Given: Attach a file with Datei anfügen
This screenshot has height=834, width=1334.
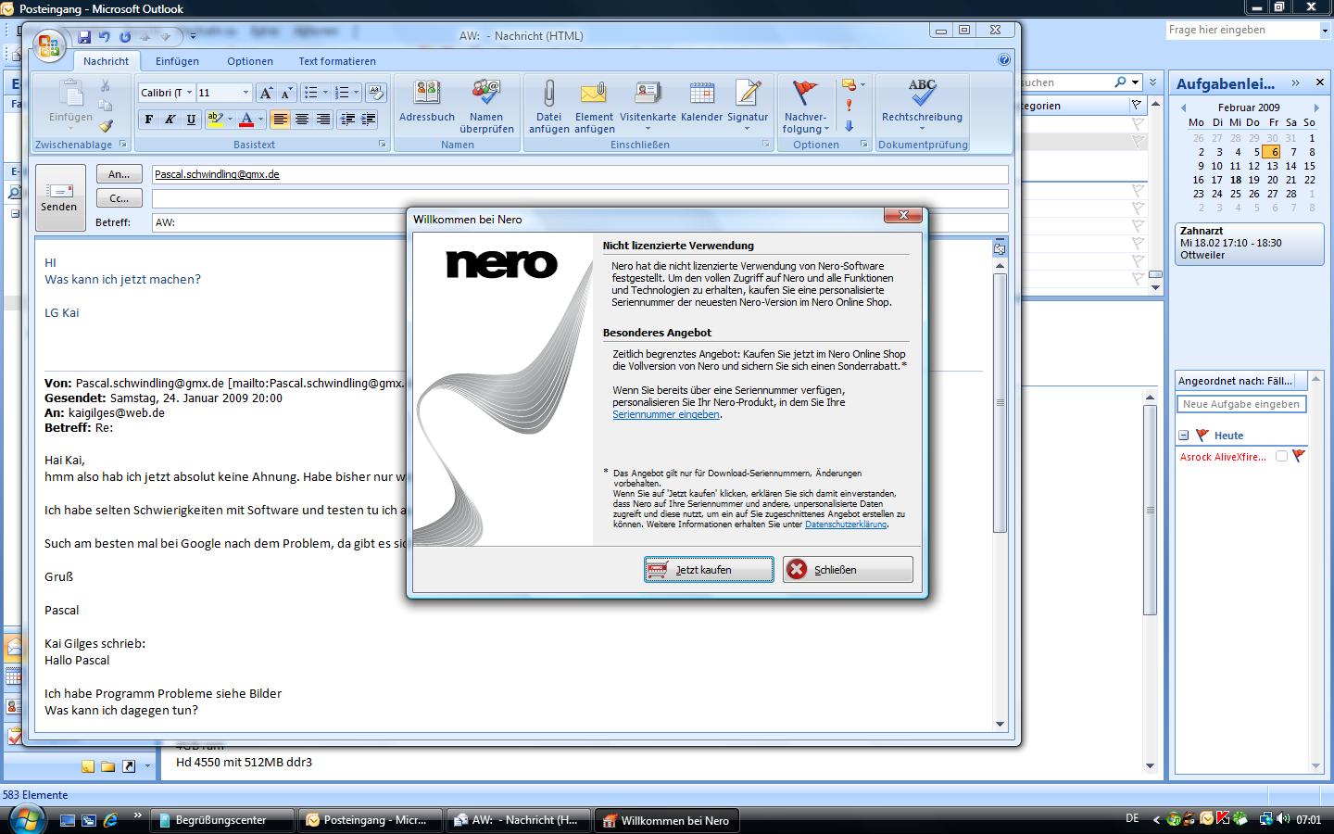Looking at the screenshot, I should click(548, 107).
